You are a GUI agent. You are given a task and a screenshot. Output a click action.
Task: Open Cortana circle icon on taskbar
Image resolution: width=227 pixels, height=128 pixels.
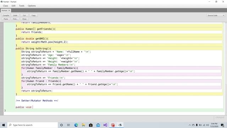click(61, 125)
